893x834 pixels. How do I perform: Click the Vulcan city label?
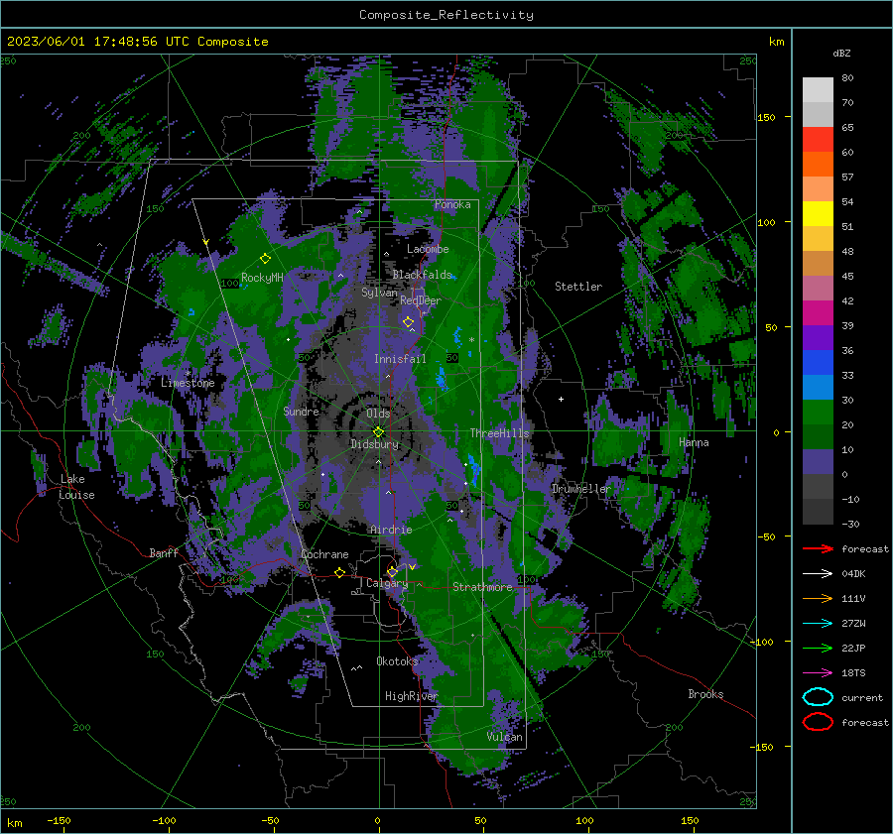[505, 737]
